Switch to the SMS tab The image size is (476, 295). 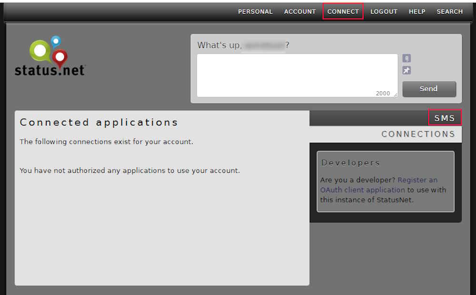click(445, 118)
